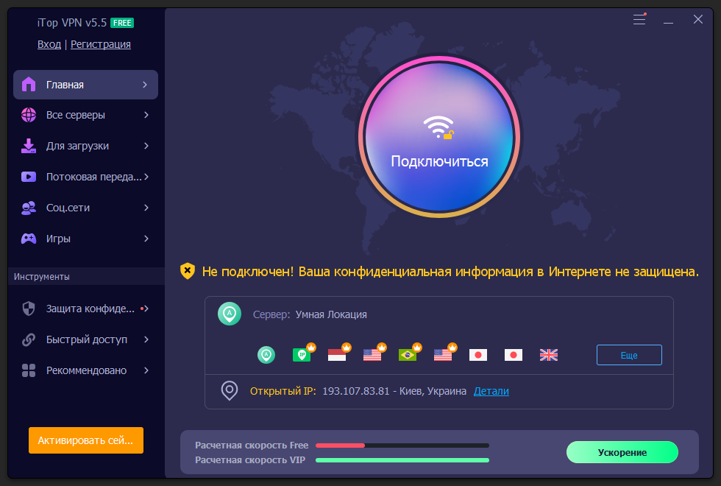Click the Инструменты section header
The height and width of the screenshot is (486, 721).
[x=42, y=277]
